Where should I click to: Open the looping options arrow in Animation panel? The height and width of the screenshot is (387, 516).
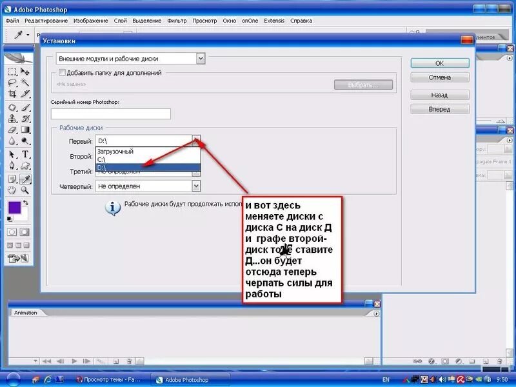click(x=35, y=361)
